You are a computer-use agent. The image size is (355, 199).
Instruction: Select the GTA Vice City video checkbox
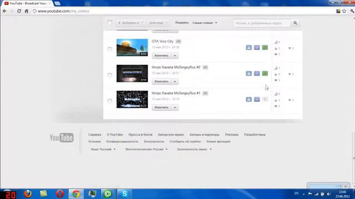point(110,49)
